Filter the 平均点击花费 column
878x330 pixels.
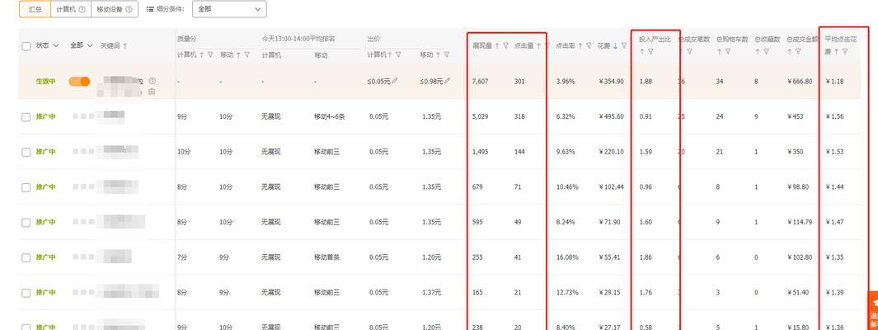(x=845, y=51)
